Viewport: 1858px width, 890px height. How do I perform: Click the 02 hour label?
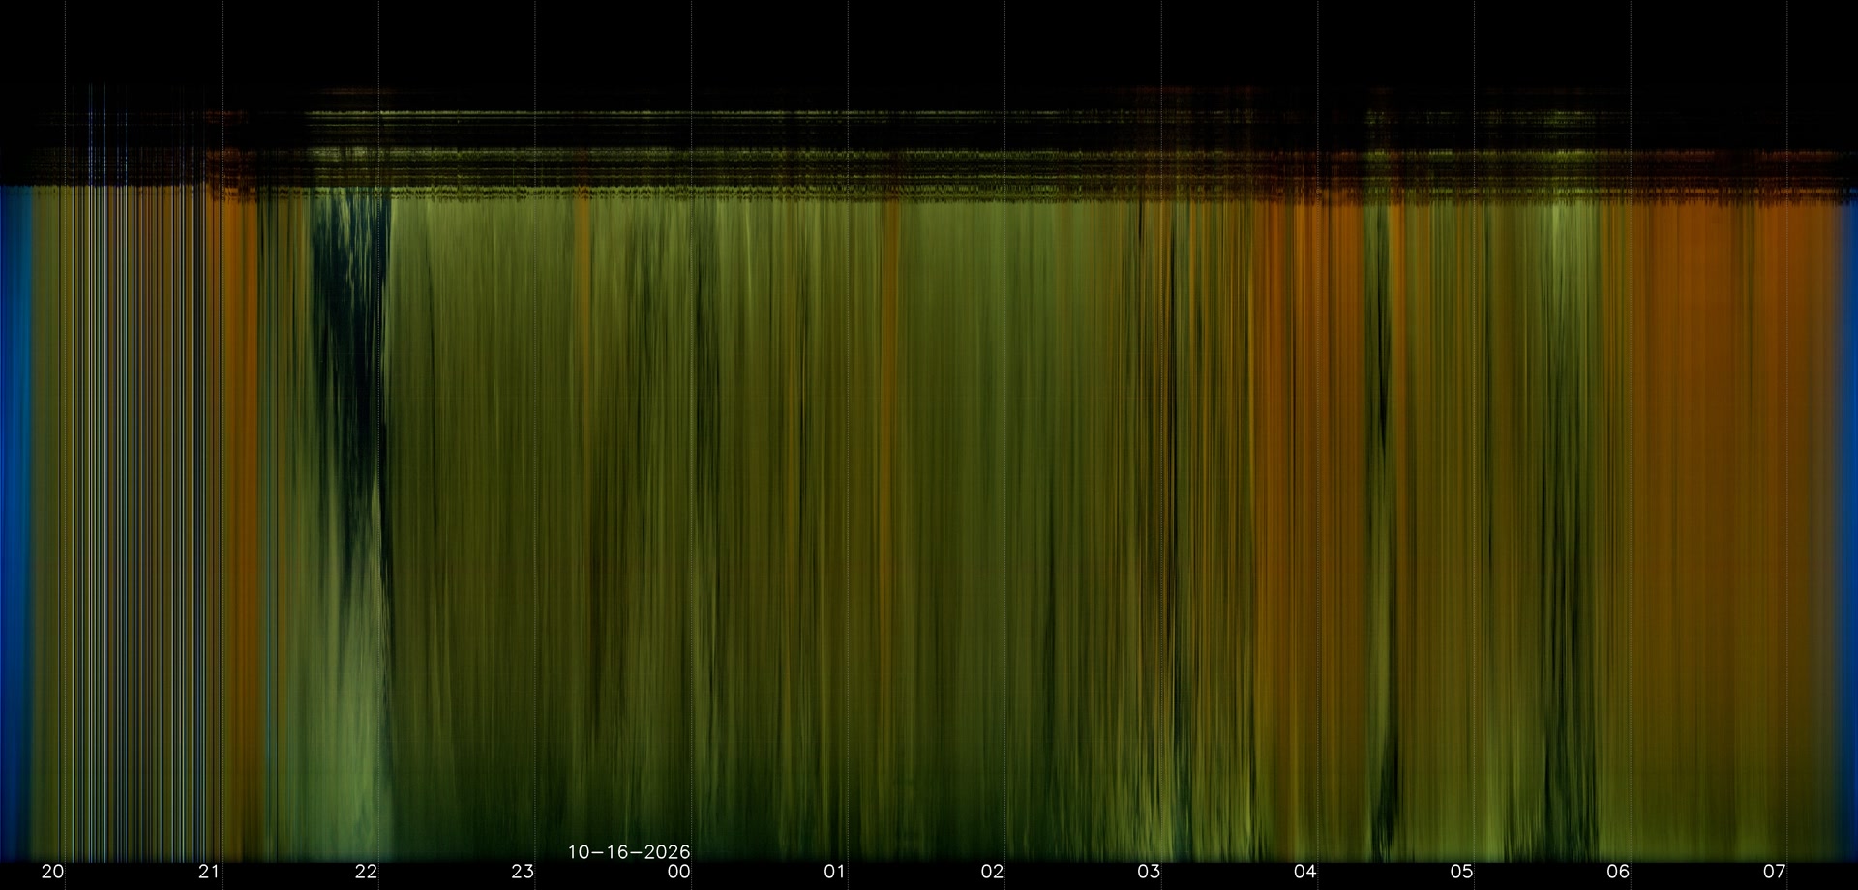[x=992, y=872]
